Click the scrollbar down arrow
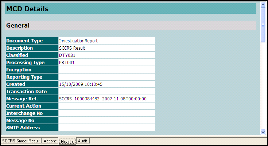Screen dimensions: 268x146 coord(263,132)
